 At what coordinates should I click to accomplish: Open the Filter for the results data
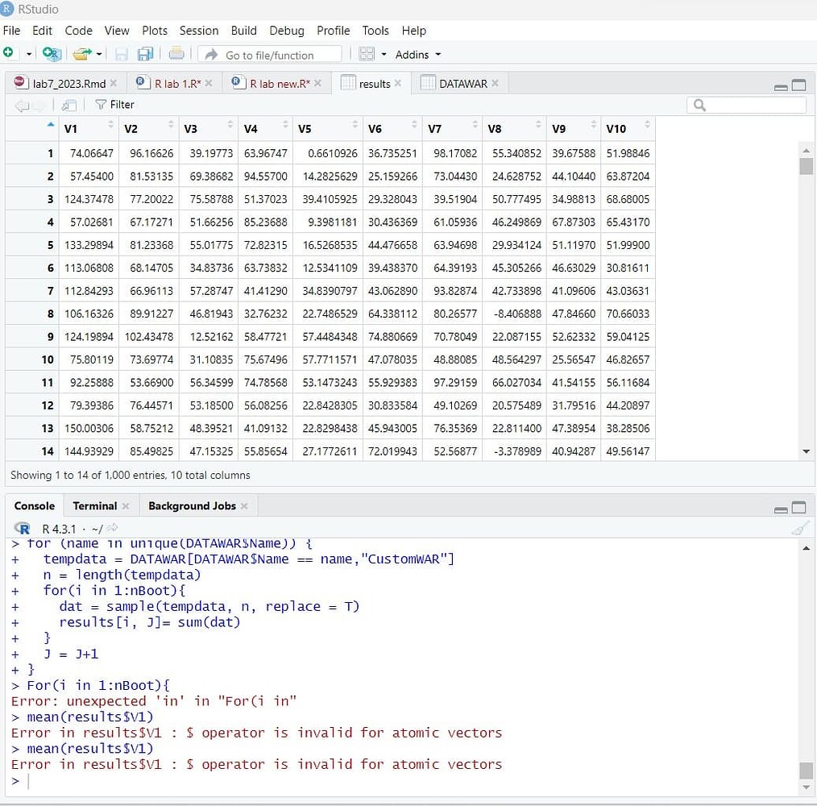coord(114,104)
